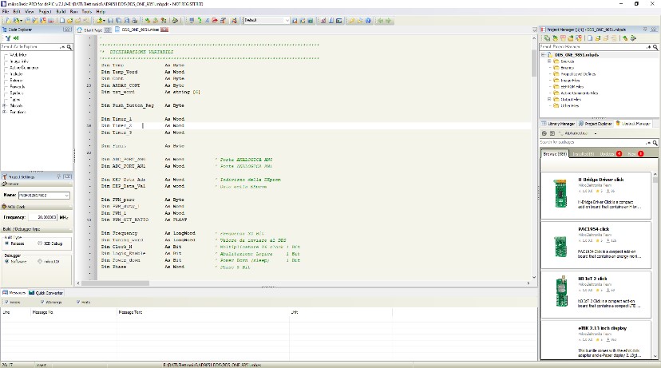Expand the Output Files folder node

point(549,99)
